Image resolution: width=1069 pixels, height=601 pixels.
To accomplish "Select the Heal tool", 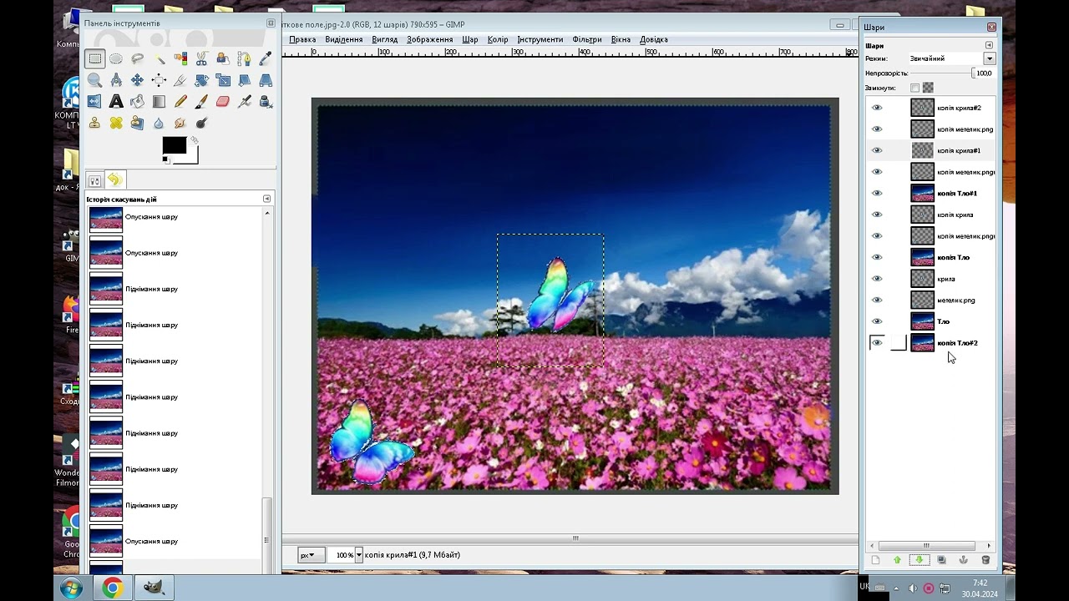I will coord(116,123).
